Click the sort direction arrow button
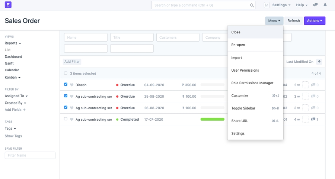 click(x=319, y=62)
